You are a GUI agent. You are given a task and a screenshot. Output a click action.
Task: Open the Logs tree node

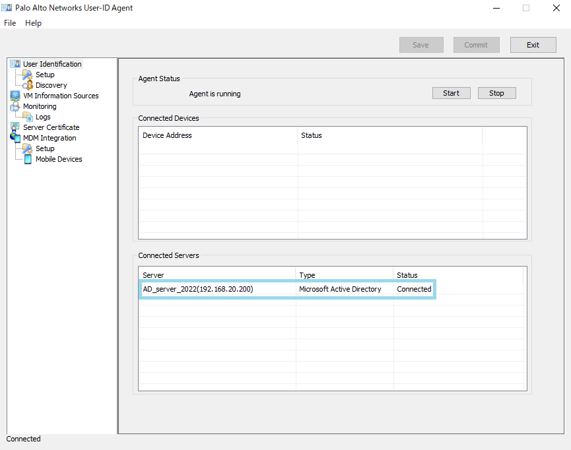pyautogui.click(x=43, y=117)
